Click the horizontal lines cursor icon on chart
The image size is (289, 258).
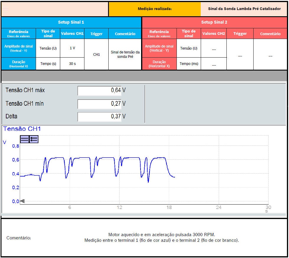point(25,139)
